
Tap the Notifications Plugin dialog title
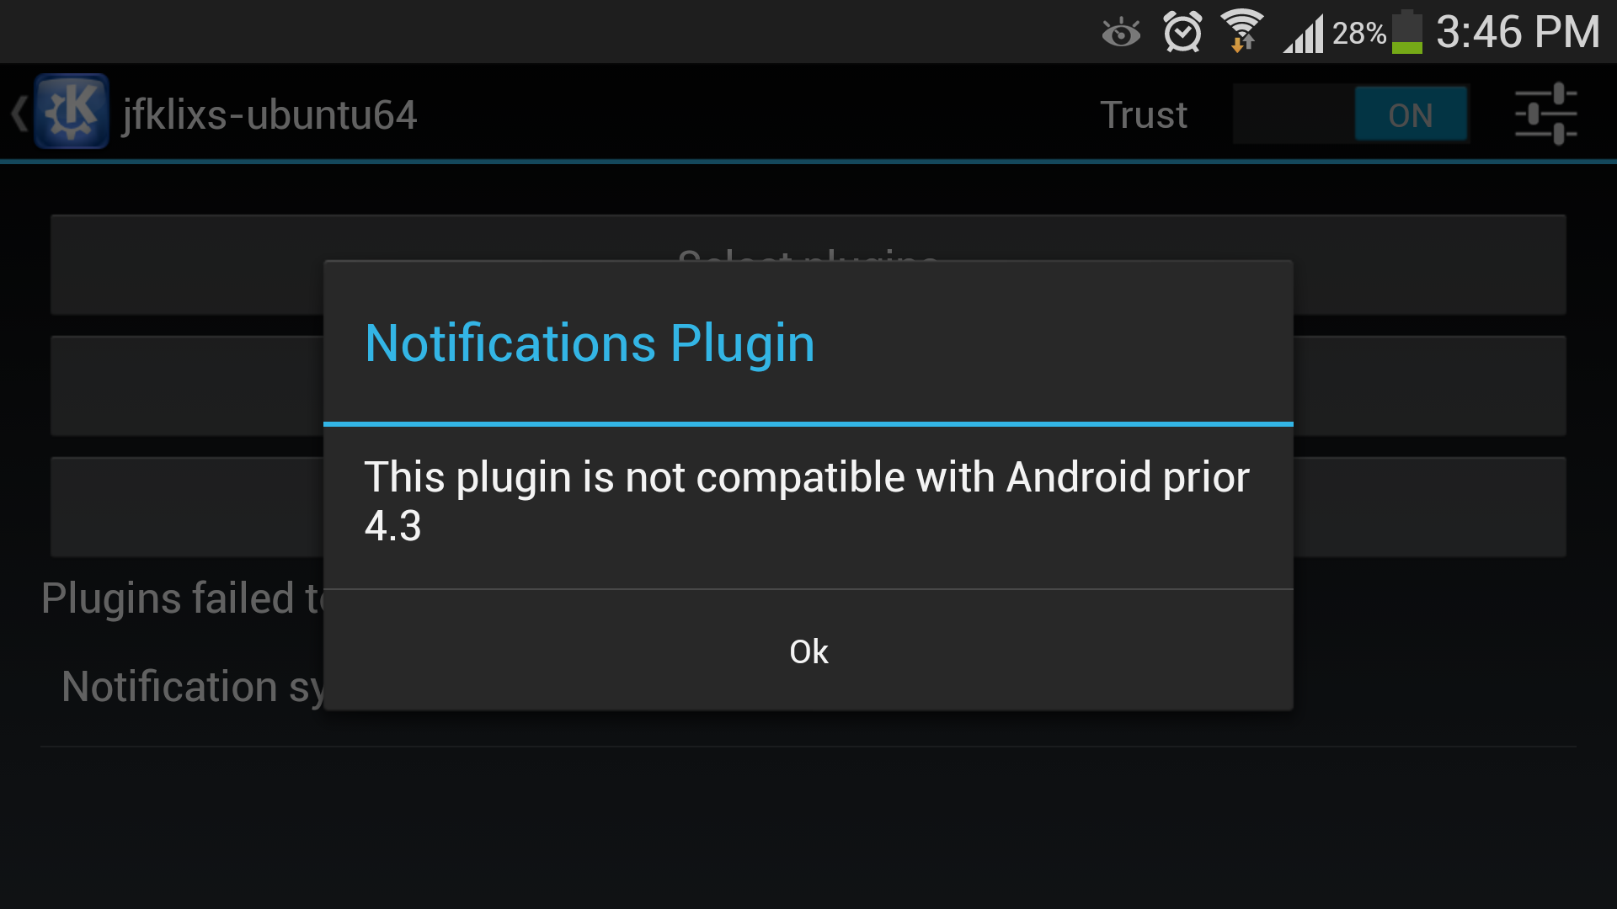590,343
